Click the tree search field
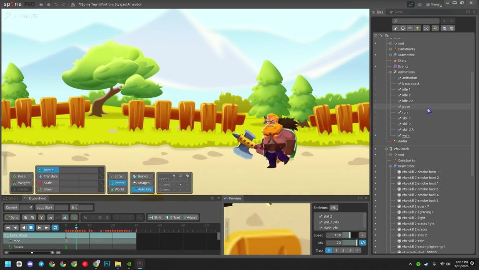 point(416,21)
